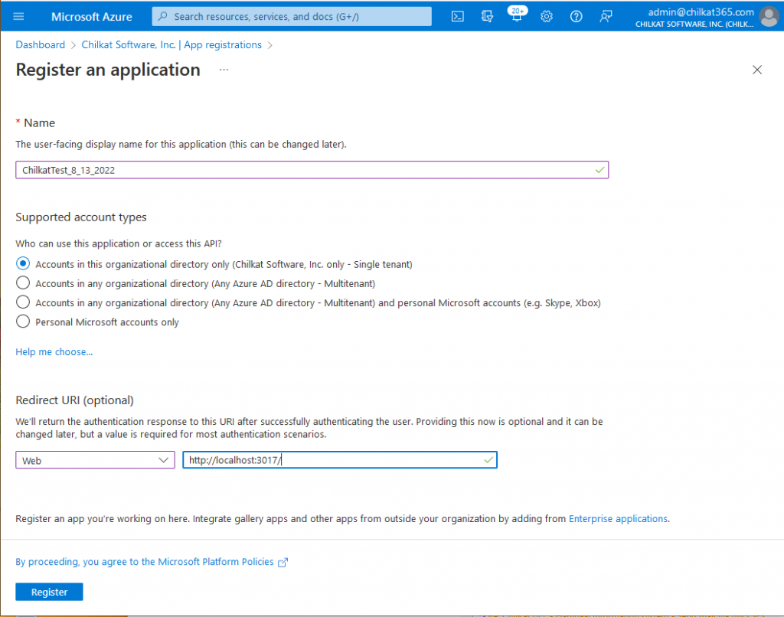Select multitenant and personal Microsoft accounts option
The width and height of the screenshot is (784, 617).
click(22, 302)
